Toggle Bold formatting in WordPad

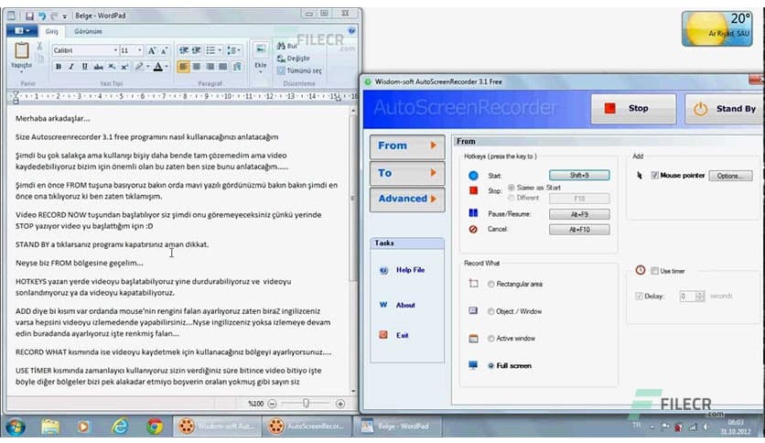59,66
